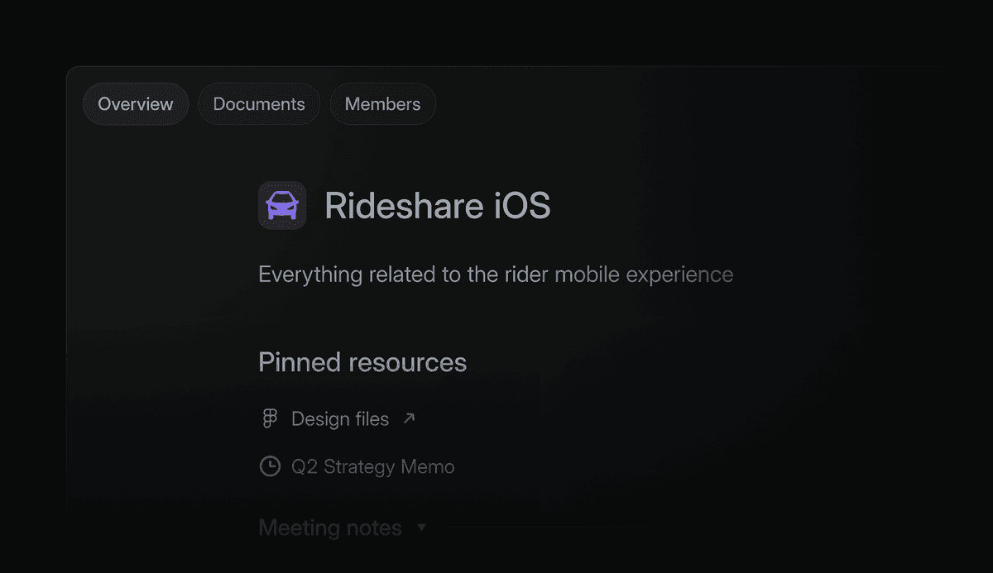
Task: Click the Rideshare iOS title
Action: [x=438, y=206]
